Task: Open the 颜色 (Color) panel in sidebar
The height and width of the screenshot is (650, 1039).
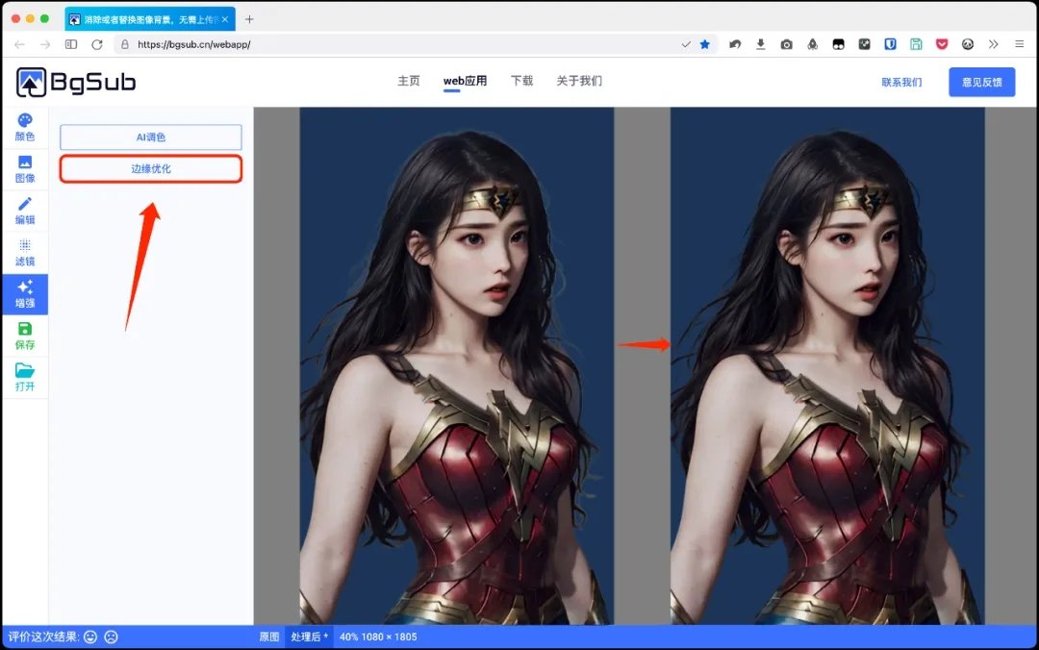Action: click(24, 126)
